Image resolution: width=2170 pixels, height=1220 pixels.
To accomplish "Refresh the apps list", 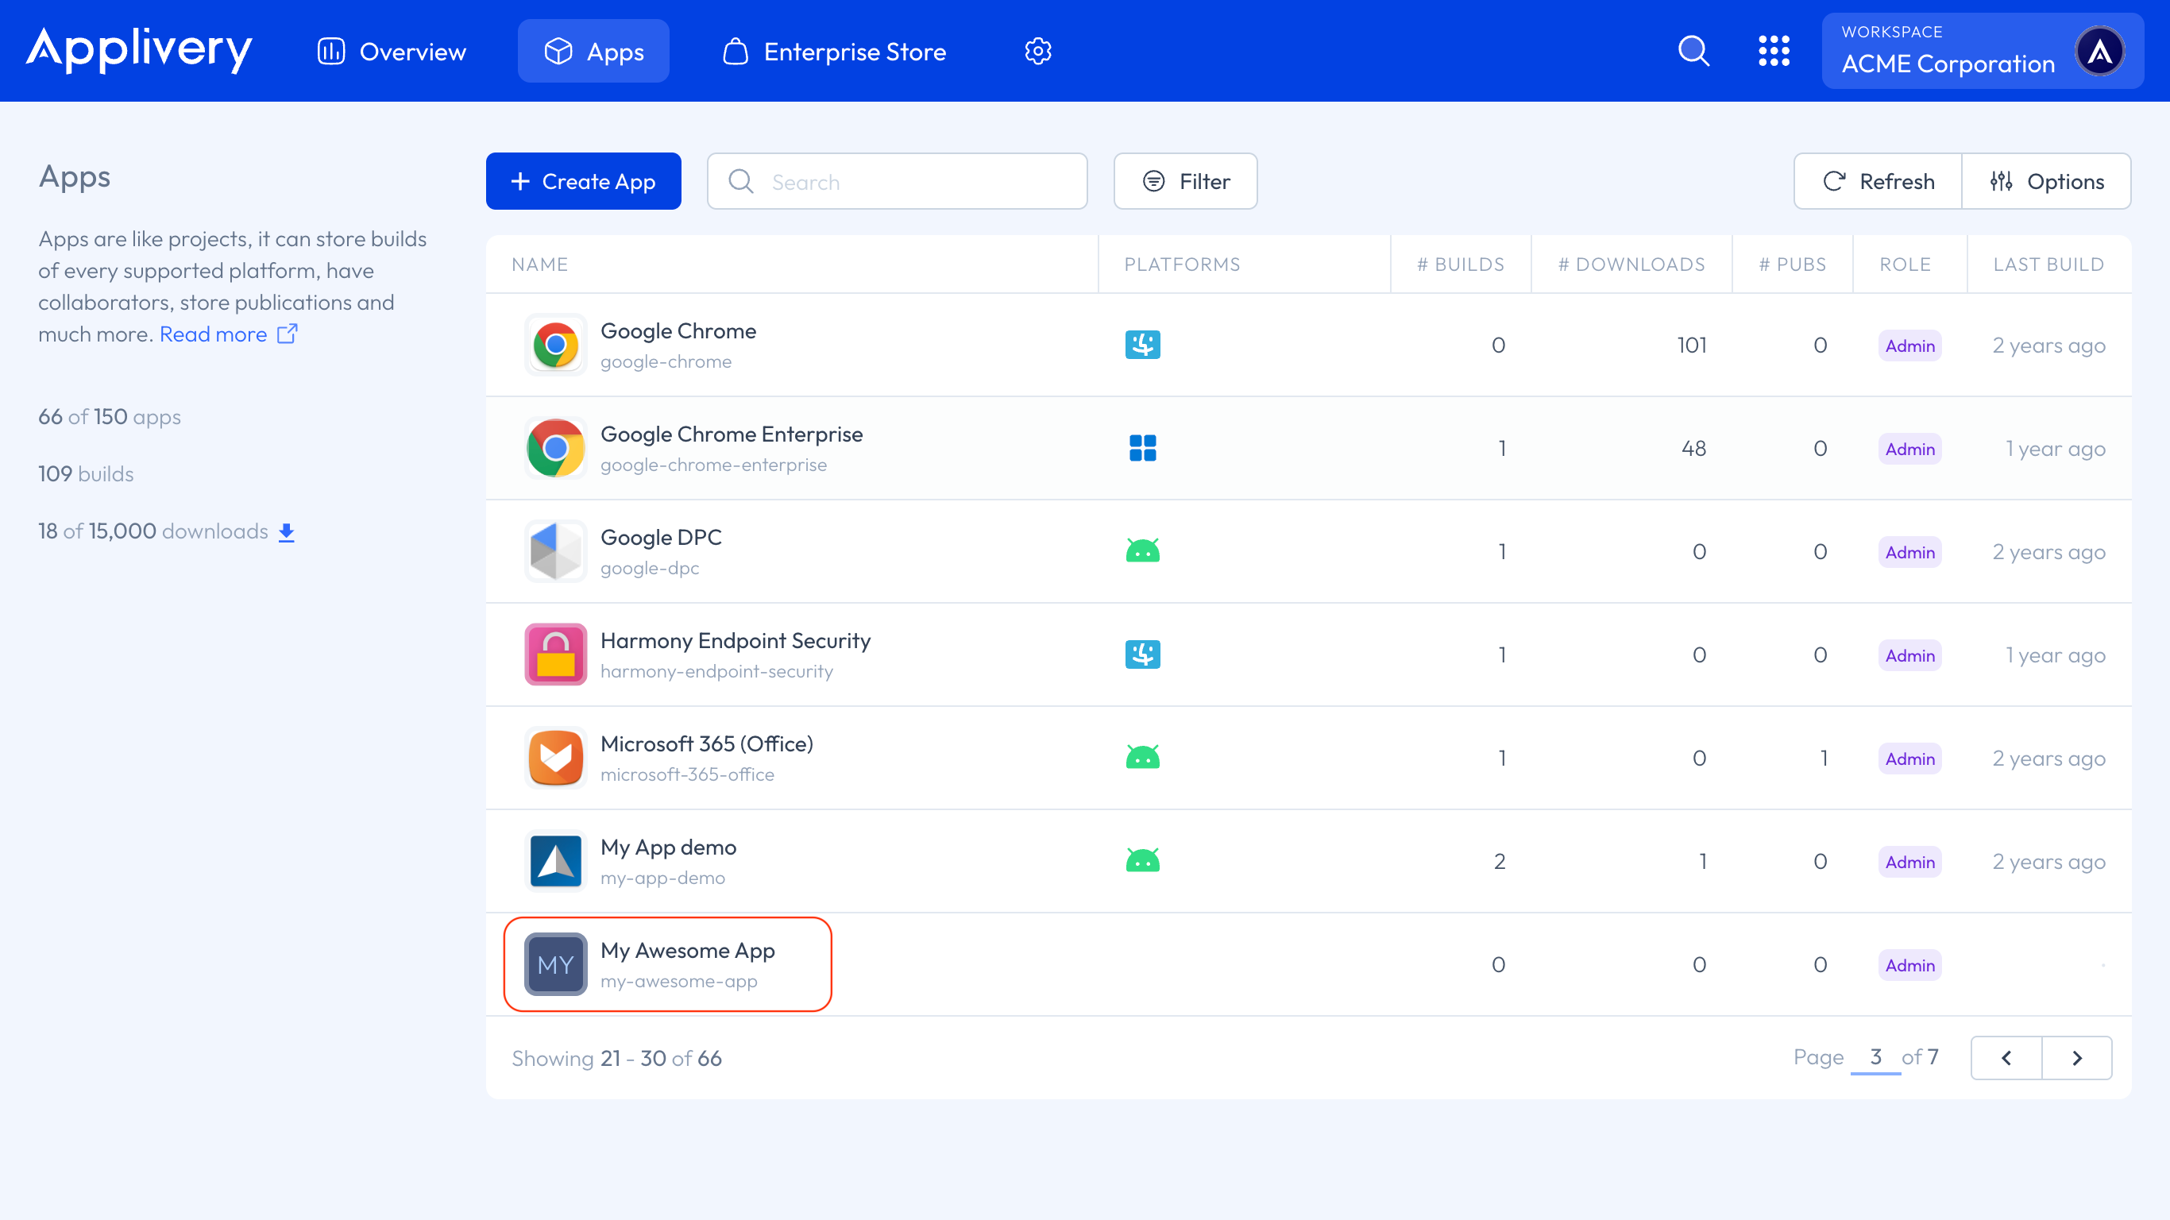I will (1877, 180).
